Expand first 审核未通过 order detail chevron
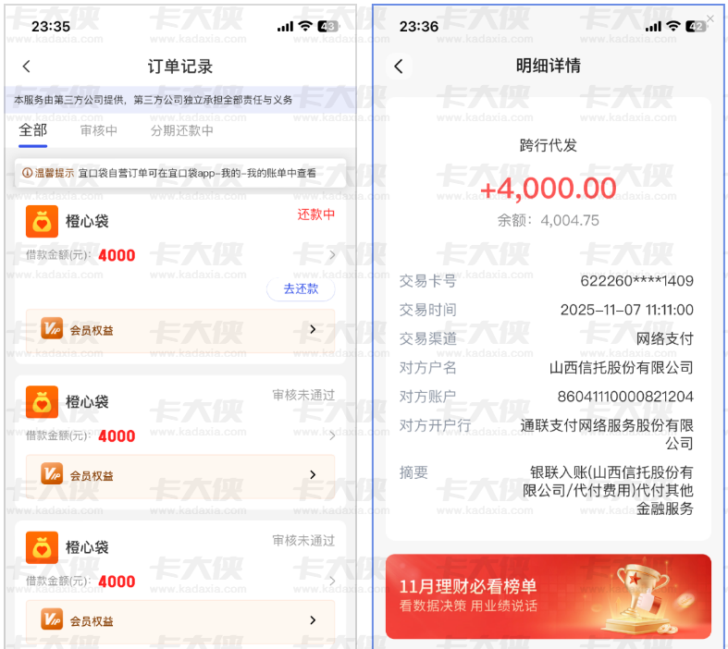This screenshot has height=649, width=728. coord(332,435)
